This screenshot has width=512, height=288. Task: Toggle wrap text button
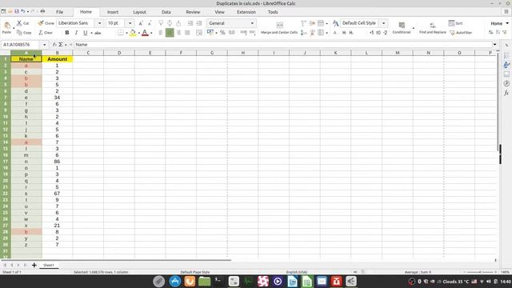(x=199, y=33)
